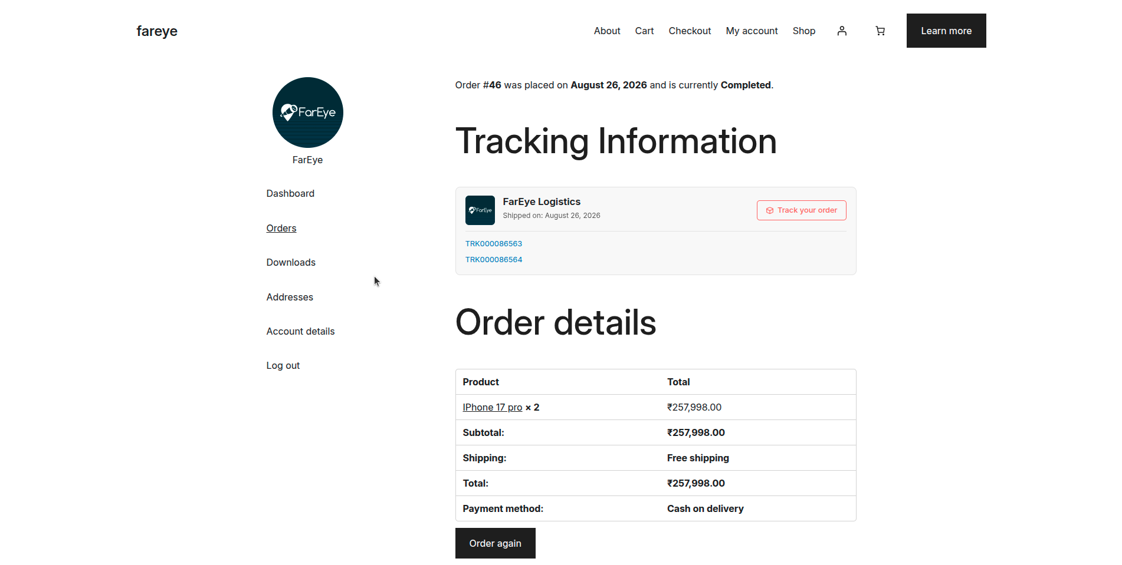The height and width of the screenshot is (565, 1122).
Task: Open the About menu item
Action: click(x=607, y=31)
